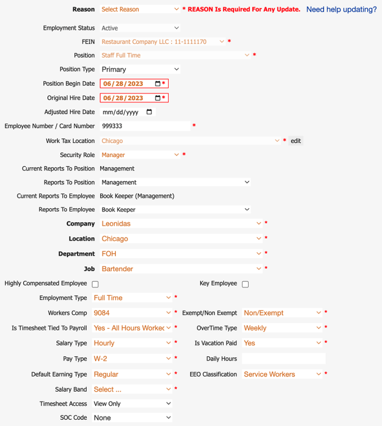
Task: Expand the OverTime Type dropdown
Action: 282,328
